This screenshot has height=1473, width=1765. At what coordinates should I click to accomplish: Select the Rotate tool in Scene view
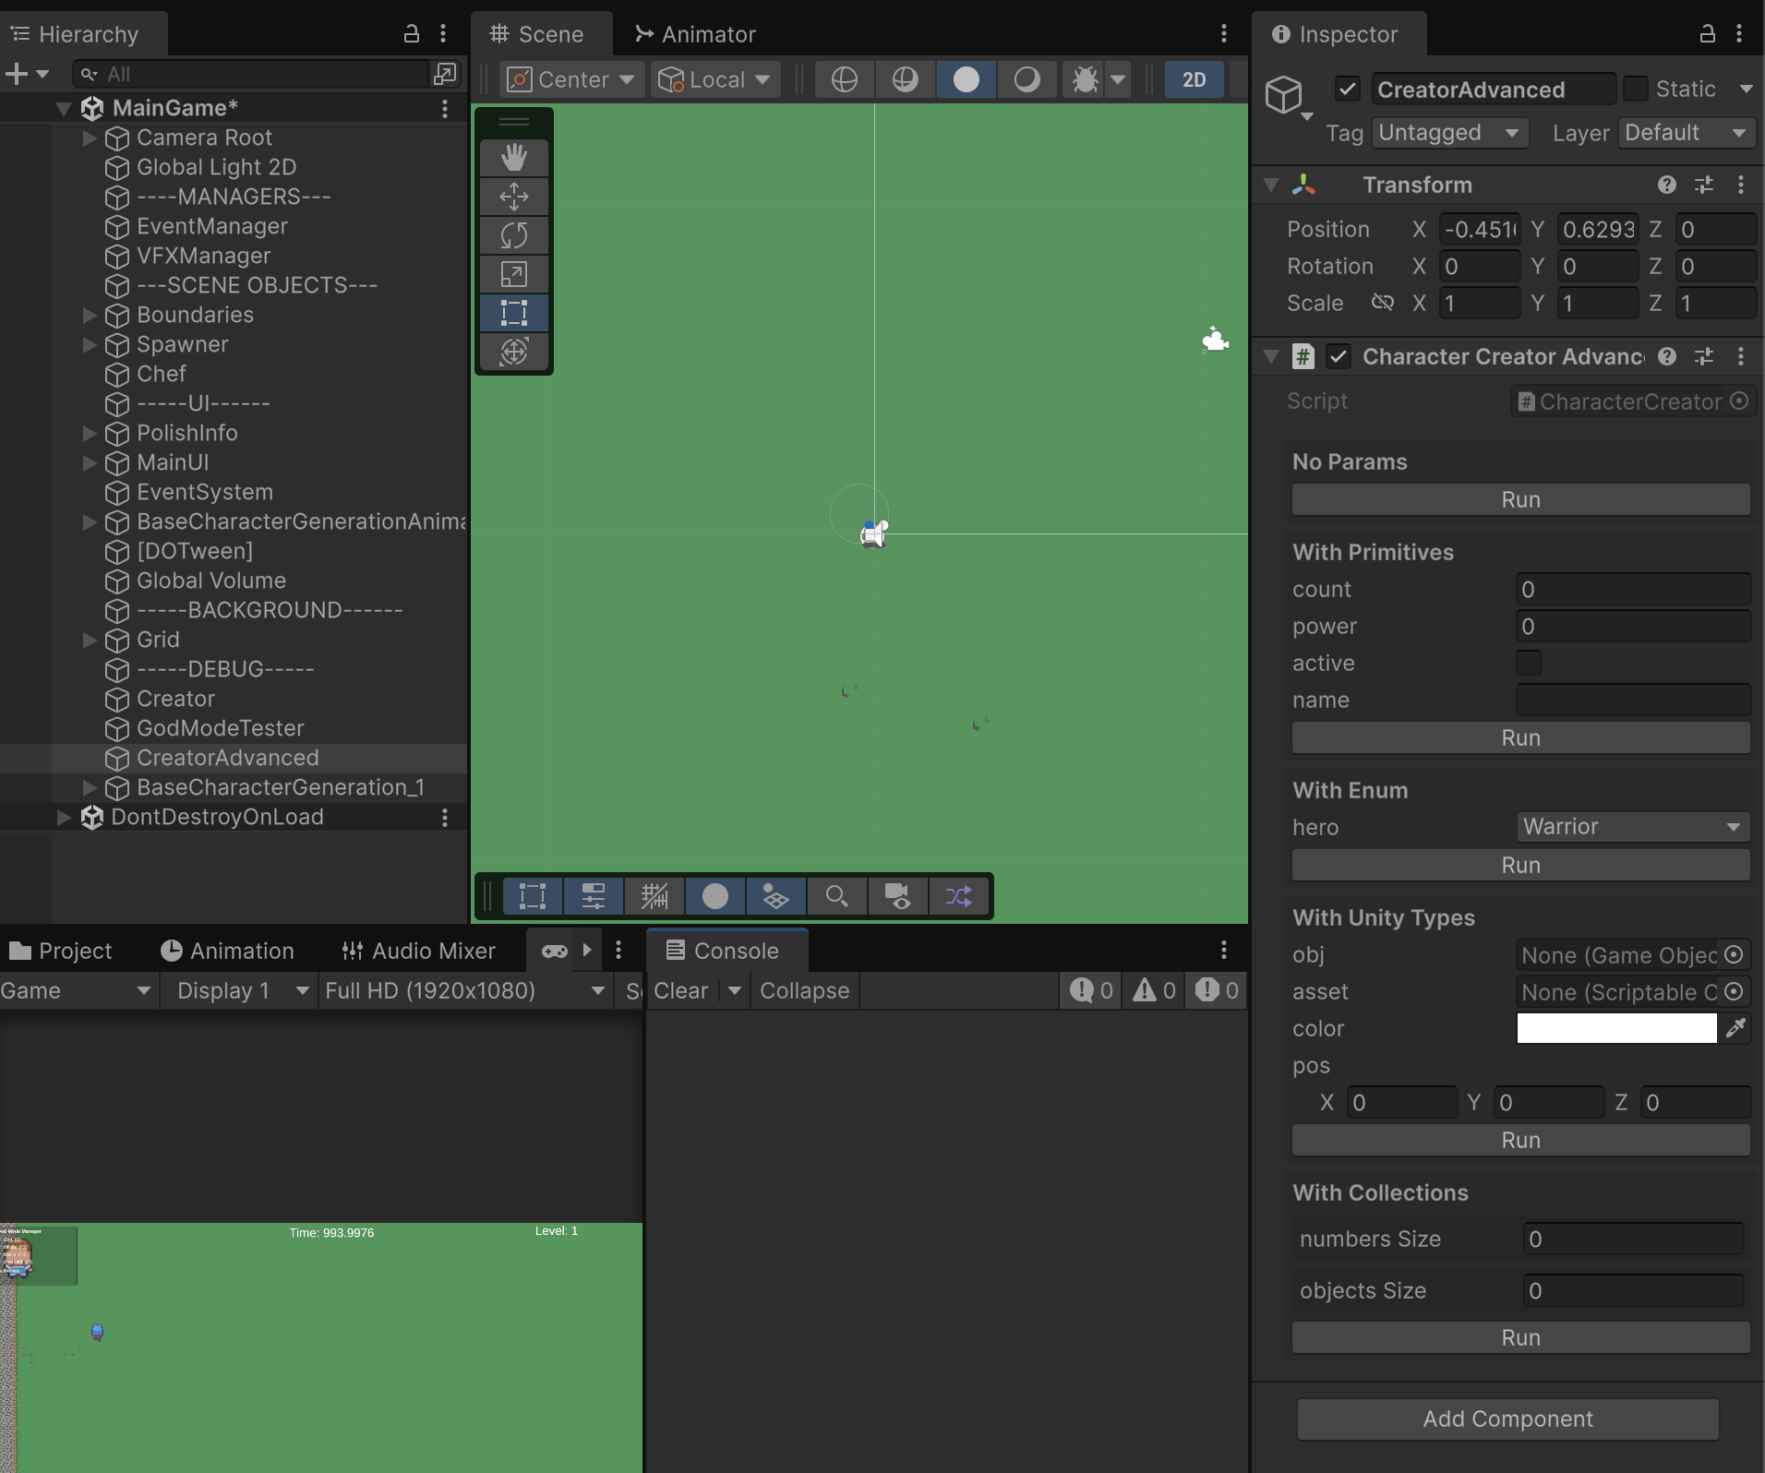[x=514, y=235]
